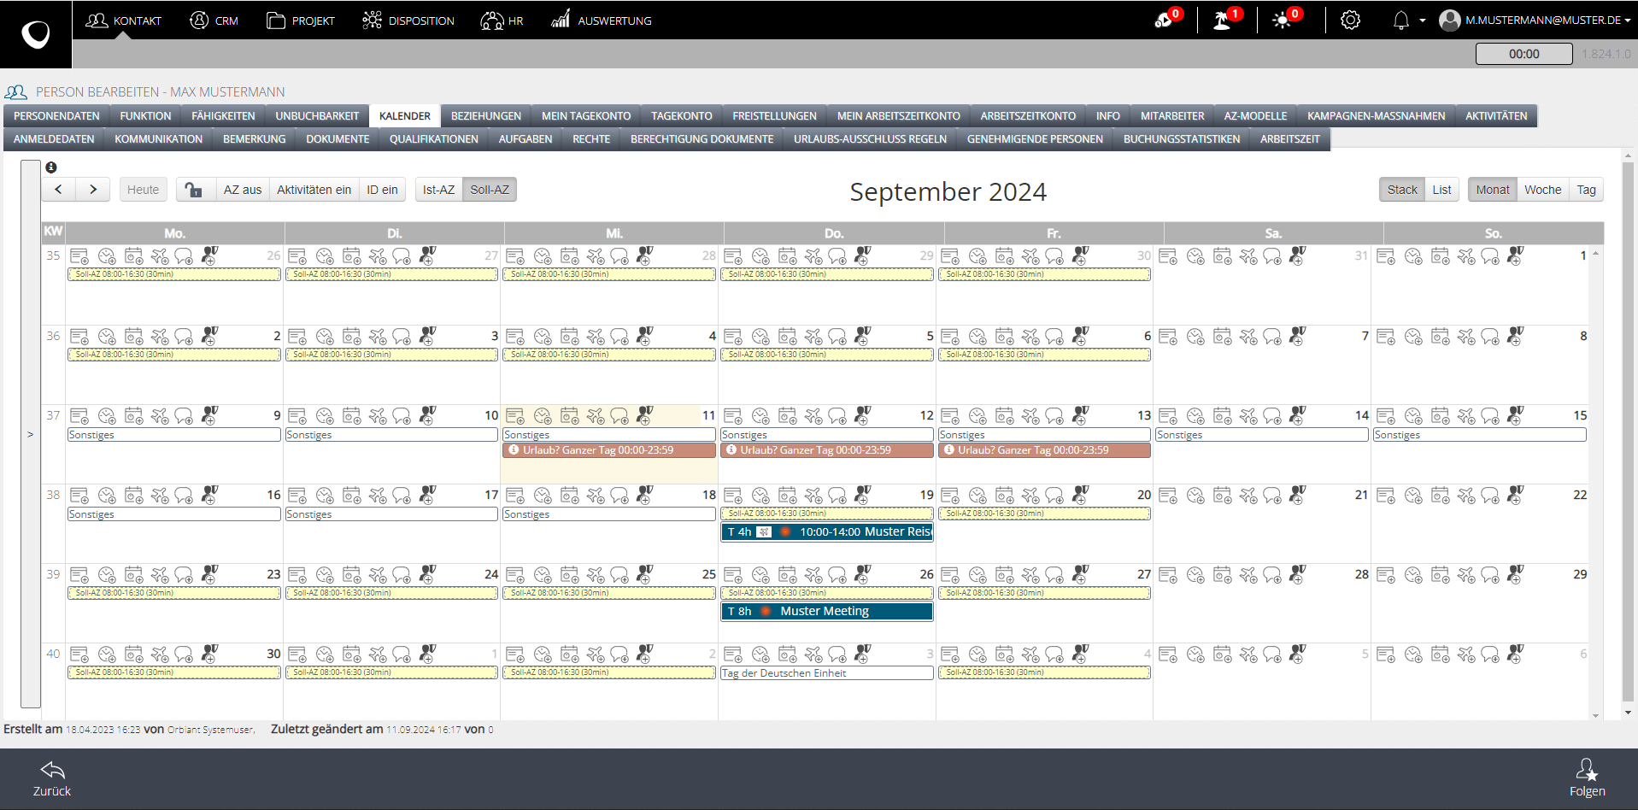This screenshot has width=1638, height=810.
Task: Open the dropdown arrow next to bell
Action: click(x=1423, y=21)
